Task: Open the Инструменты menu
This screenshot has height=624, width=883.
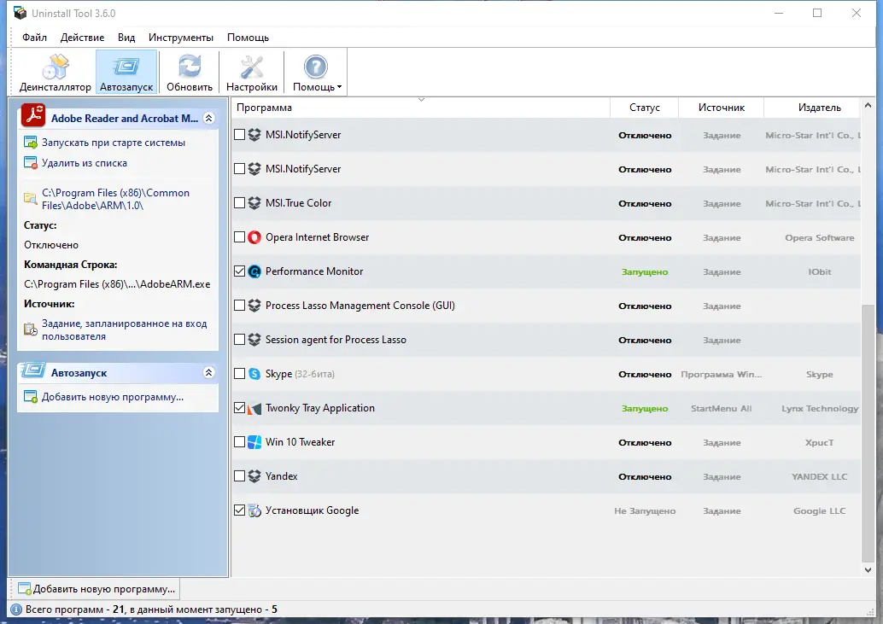Action: point(181,38)
